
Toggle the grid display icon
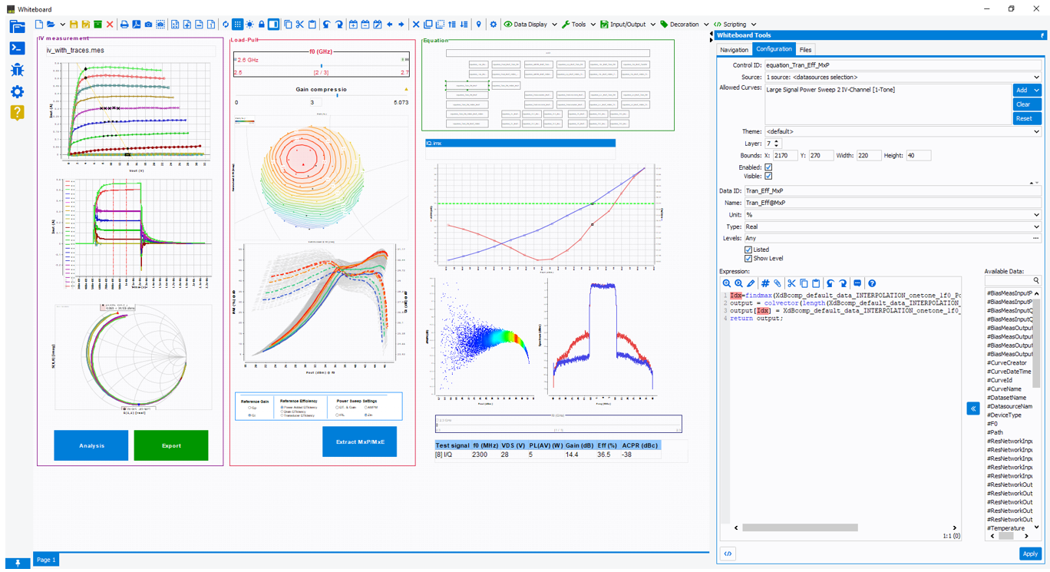[x=238, y=25]
